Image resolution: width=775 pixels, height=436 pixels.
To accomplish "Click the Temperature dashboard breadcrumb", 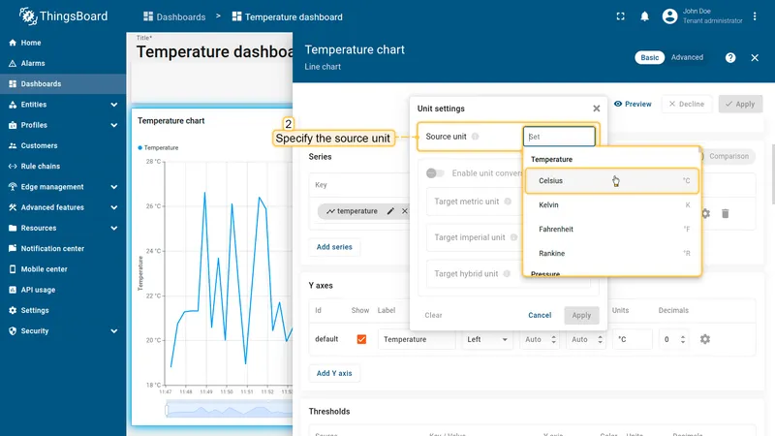I will tap(287, 16).
